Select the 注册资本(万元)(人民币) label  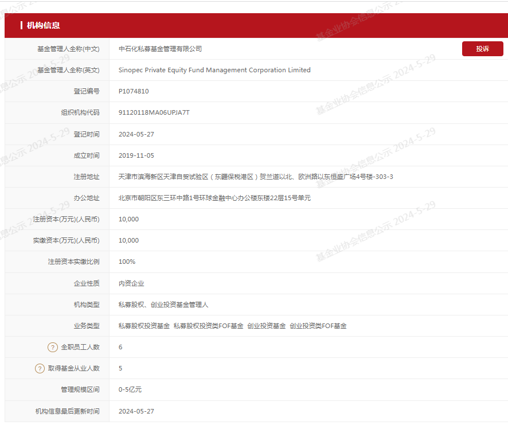pos(67,219)
